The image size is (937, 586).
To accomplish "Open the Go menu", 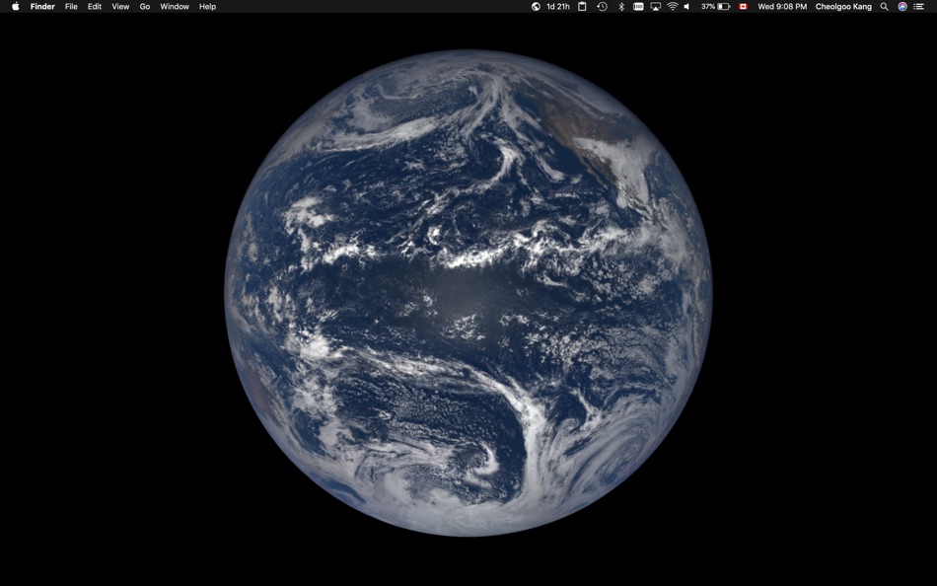I will point(145,7).
